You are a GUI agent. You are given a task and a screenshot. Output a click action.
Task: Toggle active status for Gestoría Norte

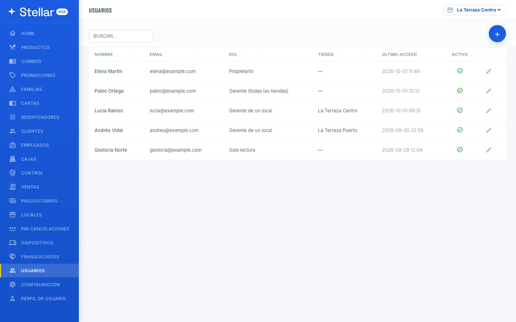(460, 150)
